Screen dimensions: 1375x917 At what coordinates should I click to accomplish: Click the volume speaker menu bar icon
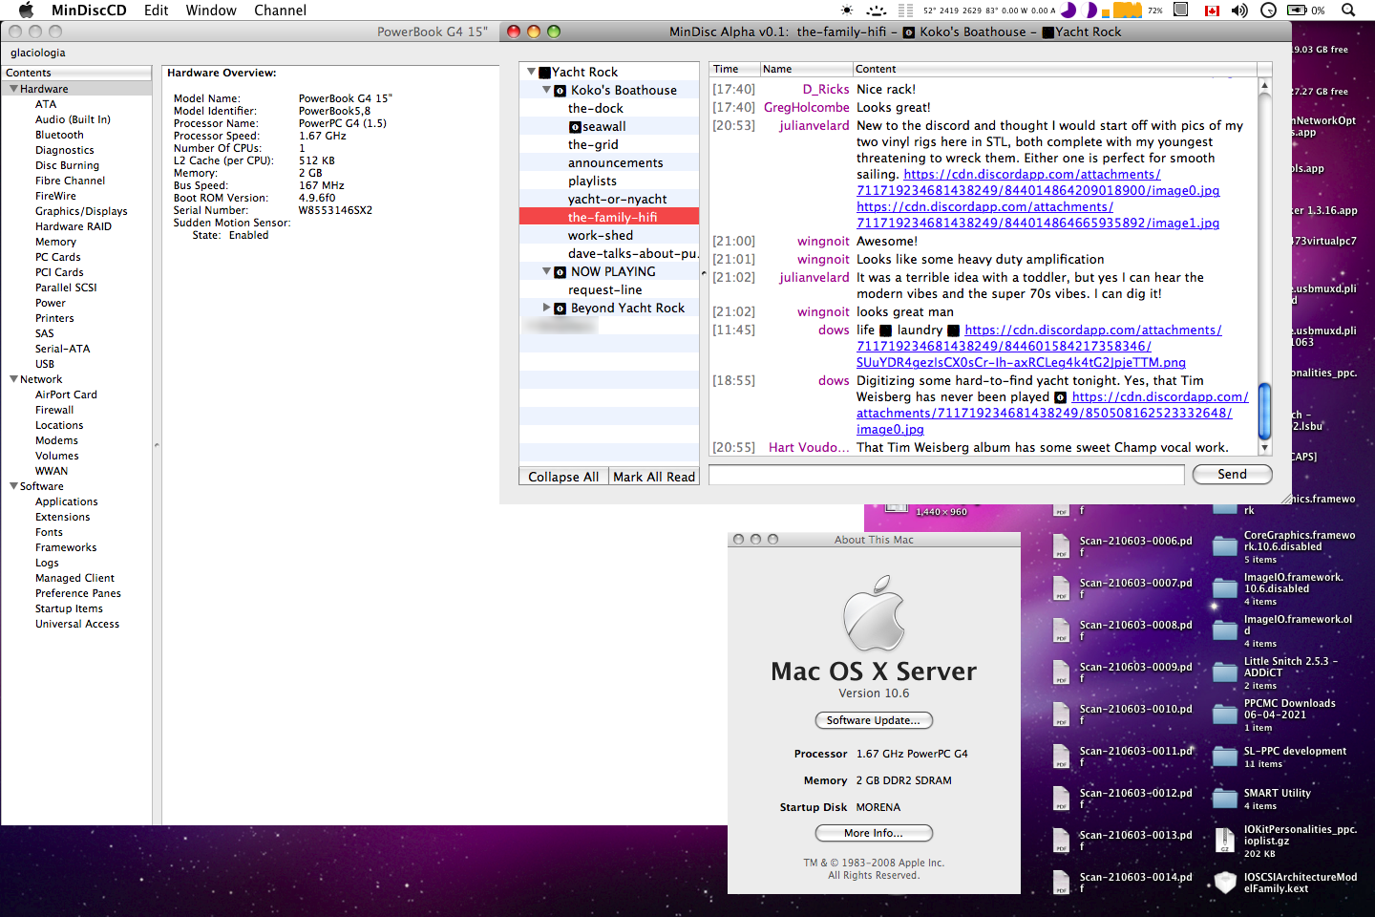click(x=1239, y=10)
